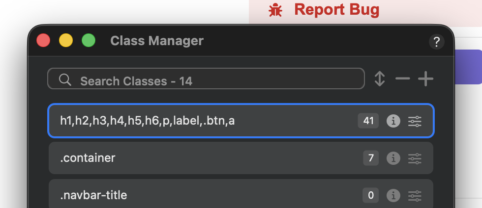Click the 41 usage count badge
This screenshot has height=208, width=482.
(368, 121)
